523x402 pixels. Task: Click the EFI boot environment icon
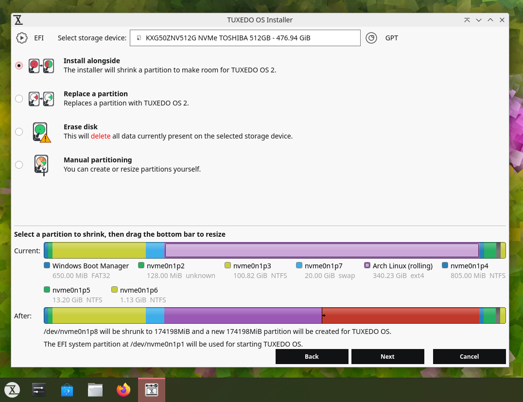coord(22,38)
